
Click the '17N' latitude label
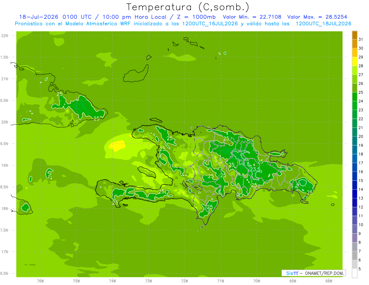pos(5,252)
